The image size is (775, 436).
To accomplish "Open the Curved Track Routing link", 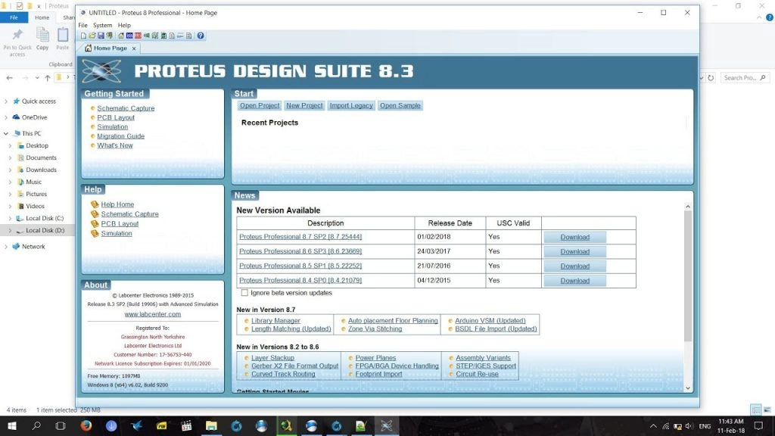I will (283, 374).
